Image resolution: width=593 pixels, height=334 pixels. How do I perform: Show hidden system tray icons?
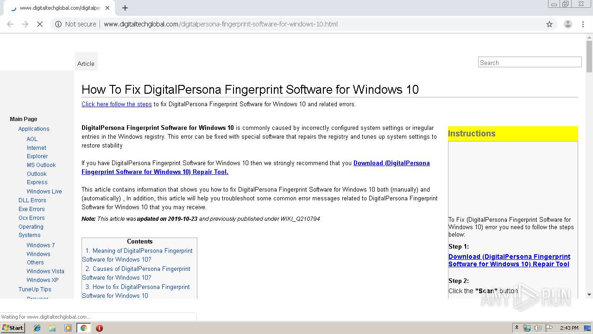(x=517, y=328)
